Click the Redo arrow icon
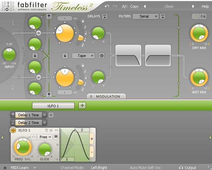The height and width of the screenshot is (170, 212). tap(115, 6)
